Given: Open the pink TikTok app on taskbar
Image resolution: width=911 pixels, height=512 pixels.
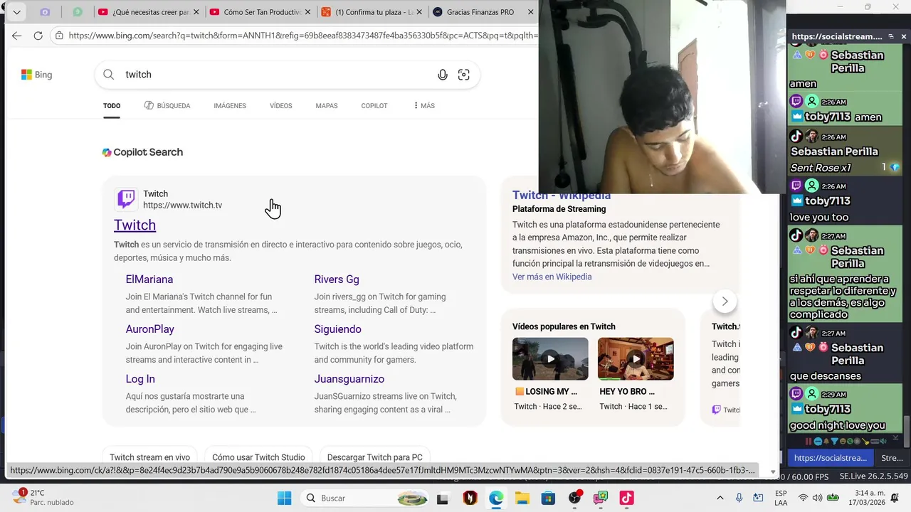Looking at the screenshot, I should click(x=626, y=498).
